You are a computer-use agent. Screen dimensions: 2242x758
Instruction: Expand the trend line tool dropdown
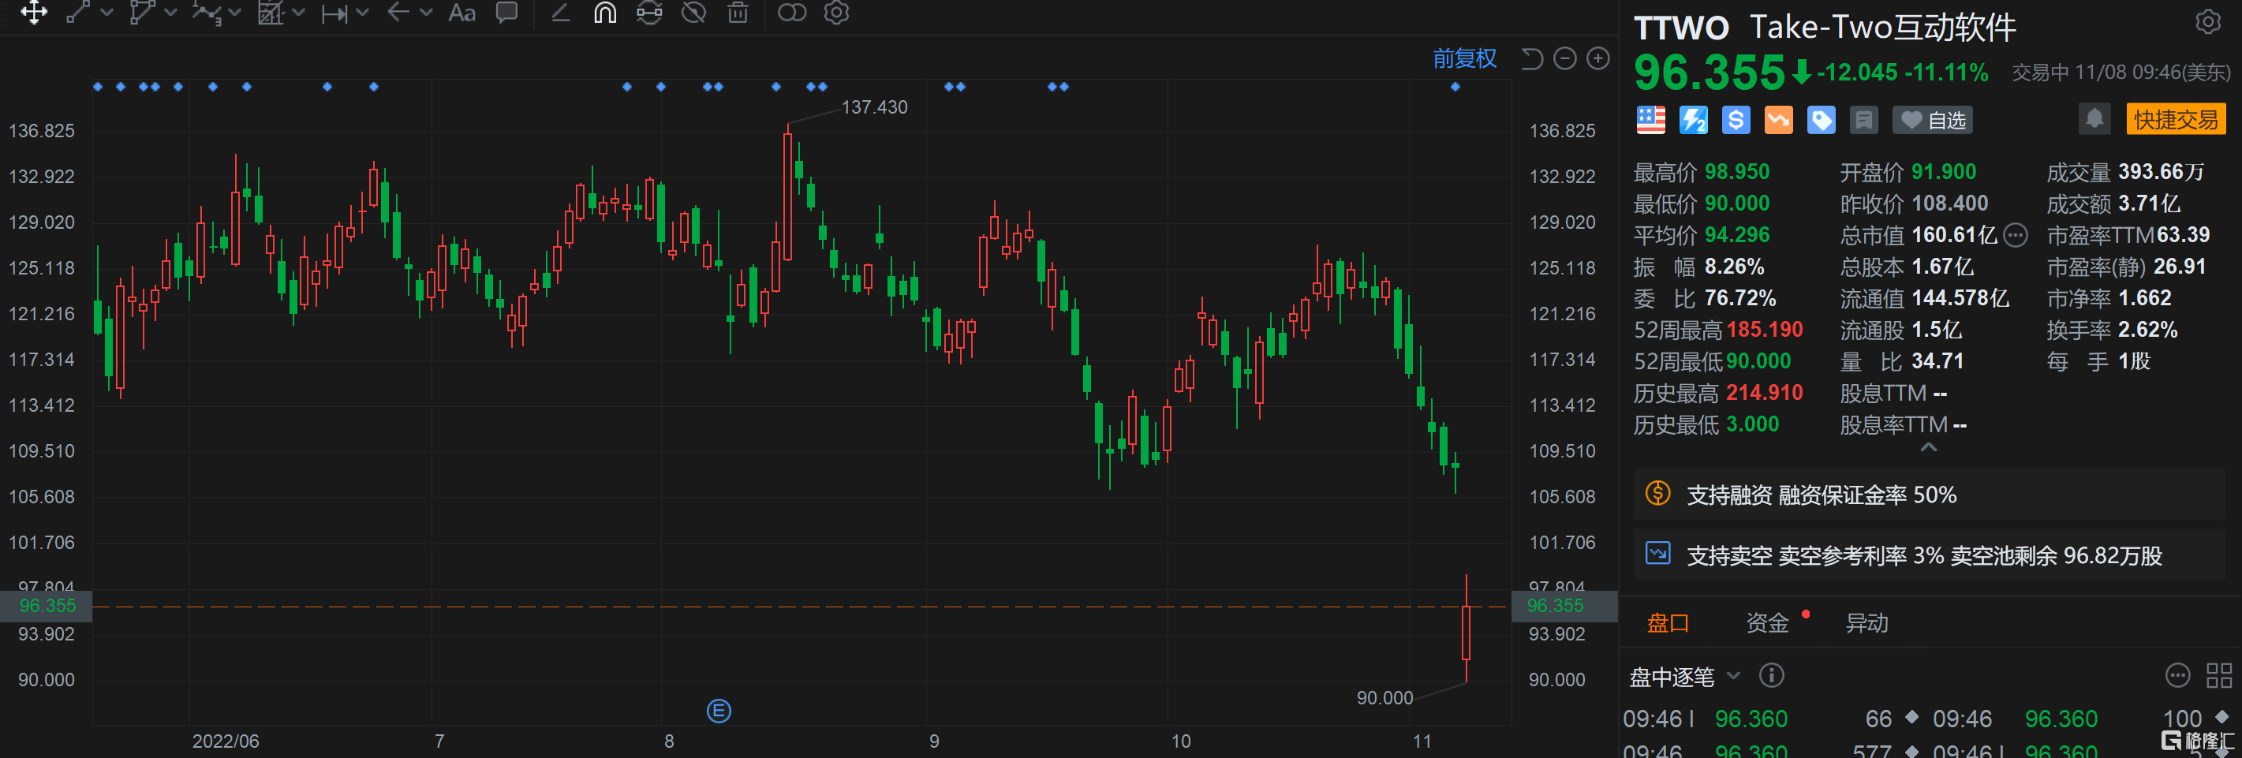pyautogui.click(x=107, y=12)
